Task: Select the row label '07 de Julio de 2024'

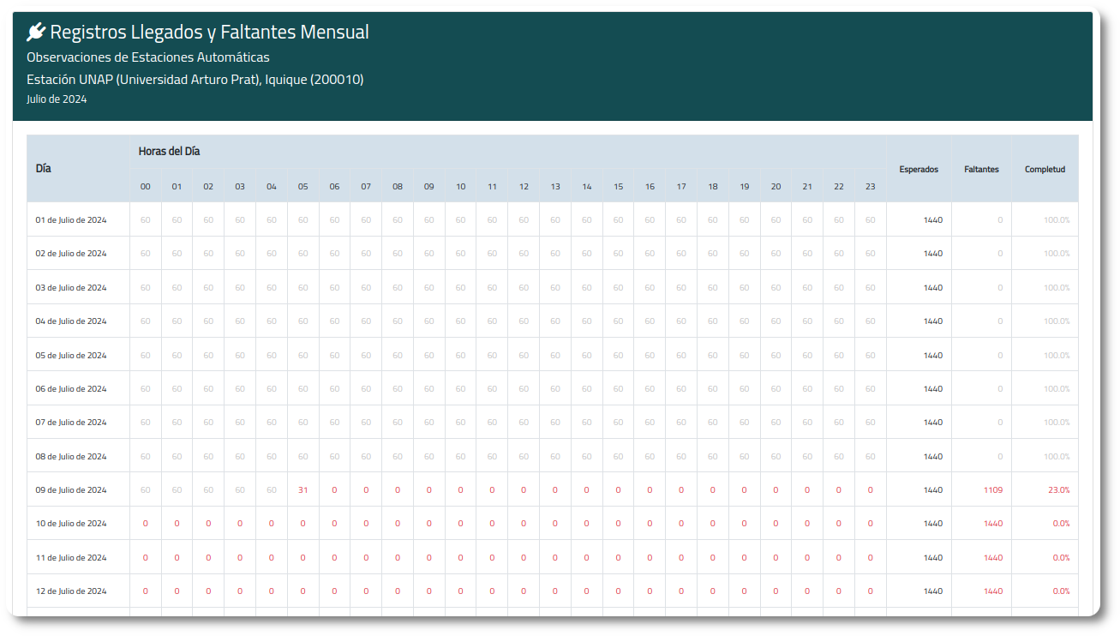Action: point(71,423)
